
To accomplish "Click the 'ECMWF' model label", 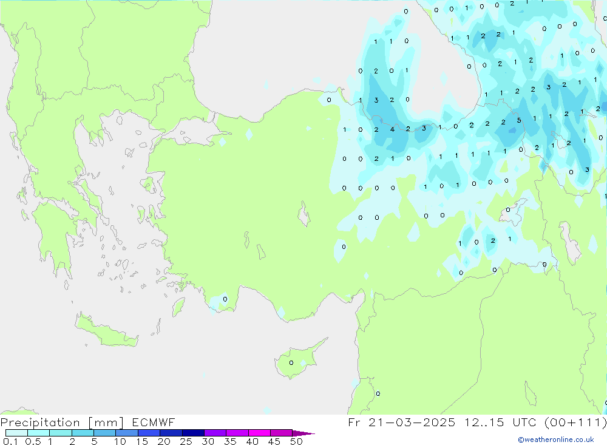I will point(154,422).
